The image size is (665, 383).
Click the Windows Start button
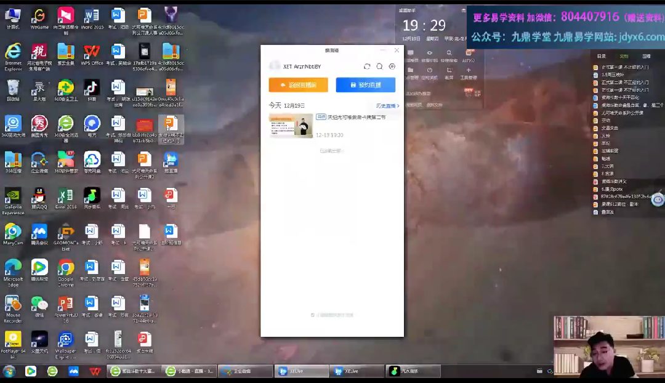[x=9, y=371]
